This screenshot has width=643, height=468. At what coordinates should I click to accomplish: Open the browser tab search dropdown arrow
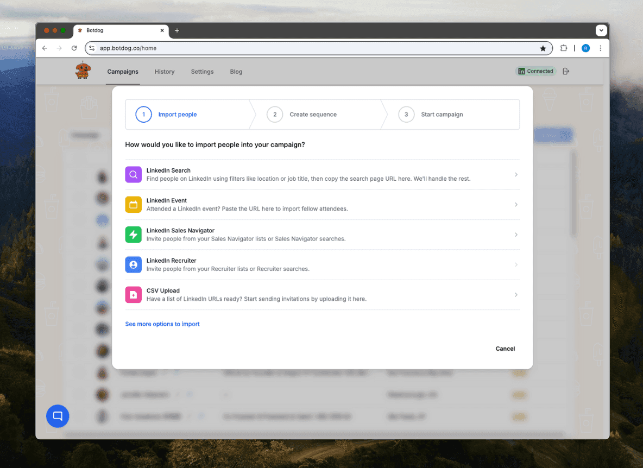coord(601,30)
